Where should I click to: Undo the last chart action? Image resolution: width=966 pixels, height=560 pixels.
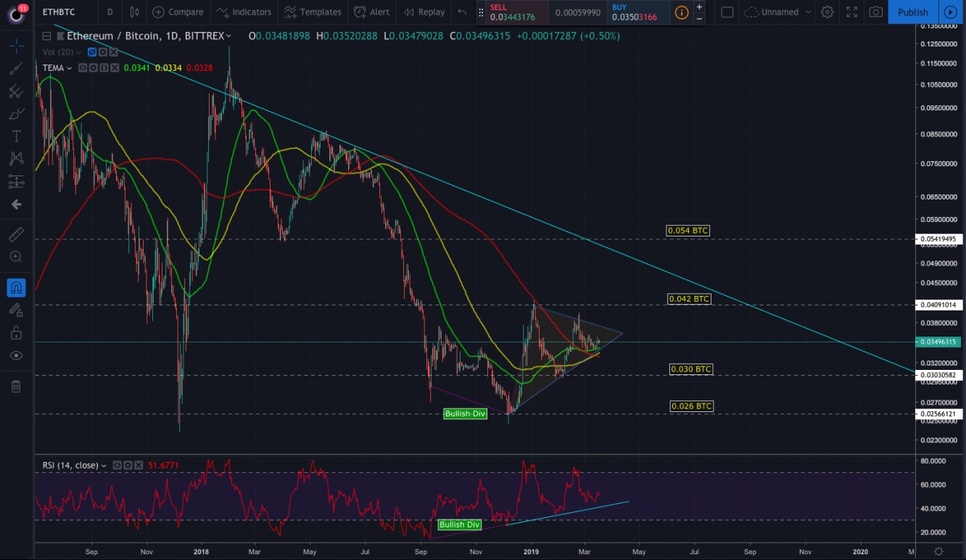[462, 12]
